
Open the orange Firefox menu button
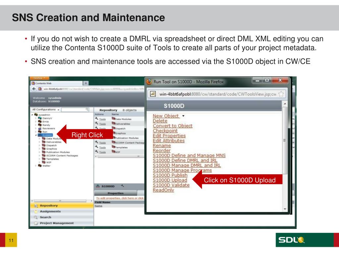[39, 78]
